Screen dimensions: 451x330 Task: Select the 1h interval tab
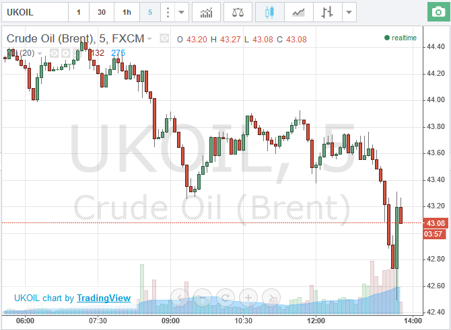point(127,12)
